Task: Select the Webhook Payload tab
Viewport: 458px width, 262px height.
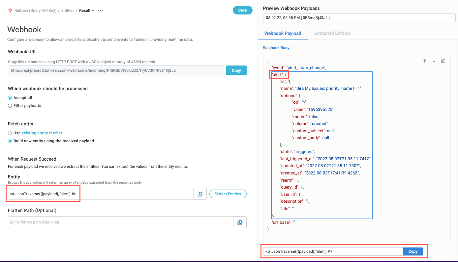Action: coord(283,33)
